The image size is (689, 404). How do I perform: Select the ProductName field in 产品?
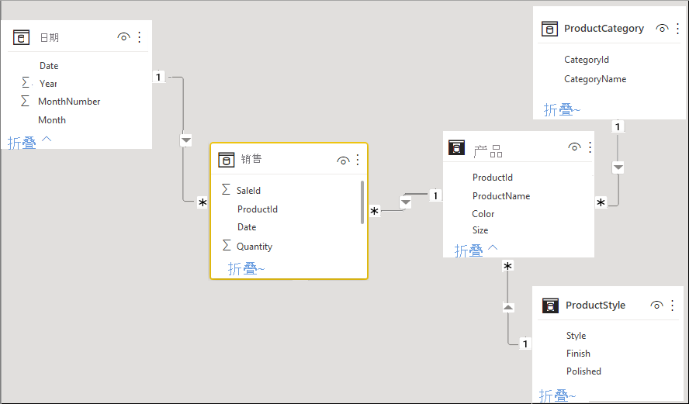500,196
